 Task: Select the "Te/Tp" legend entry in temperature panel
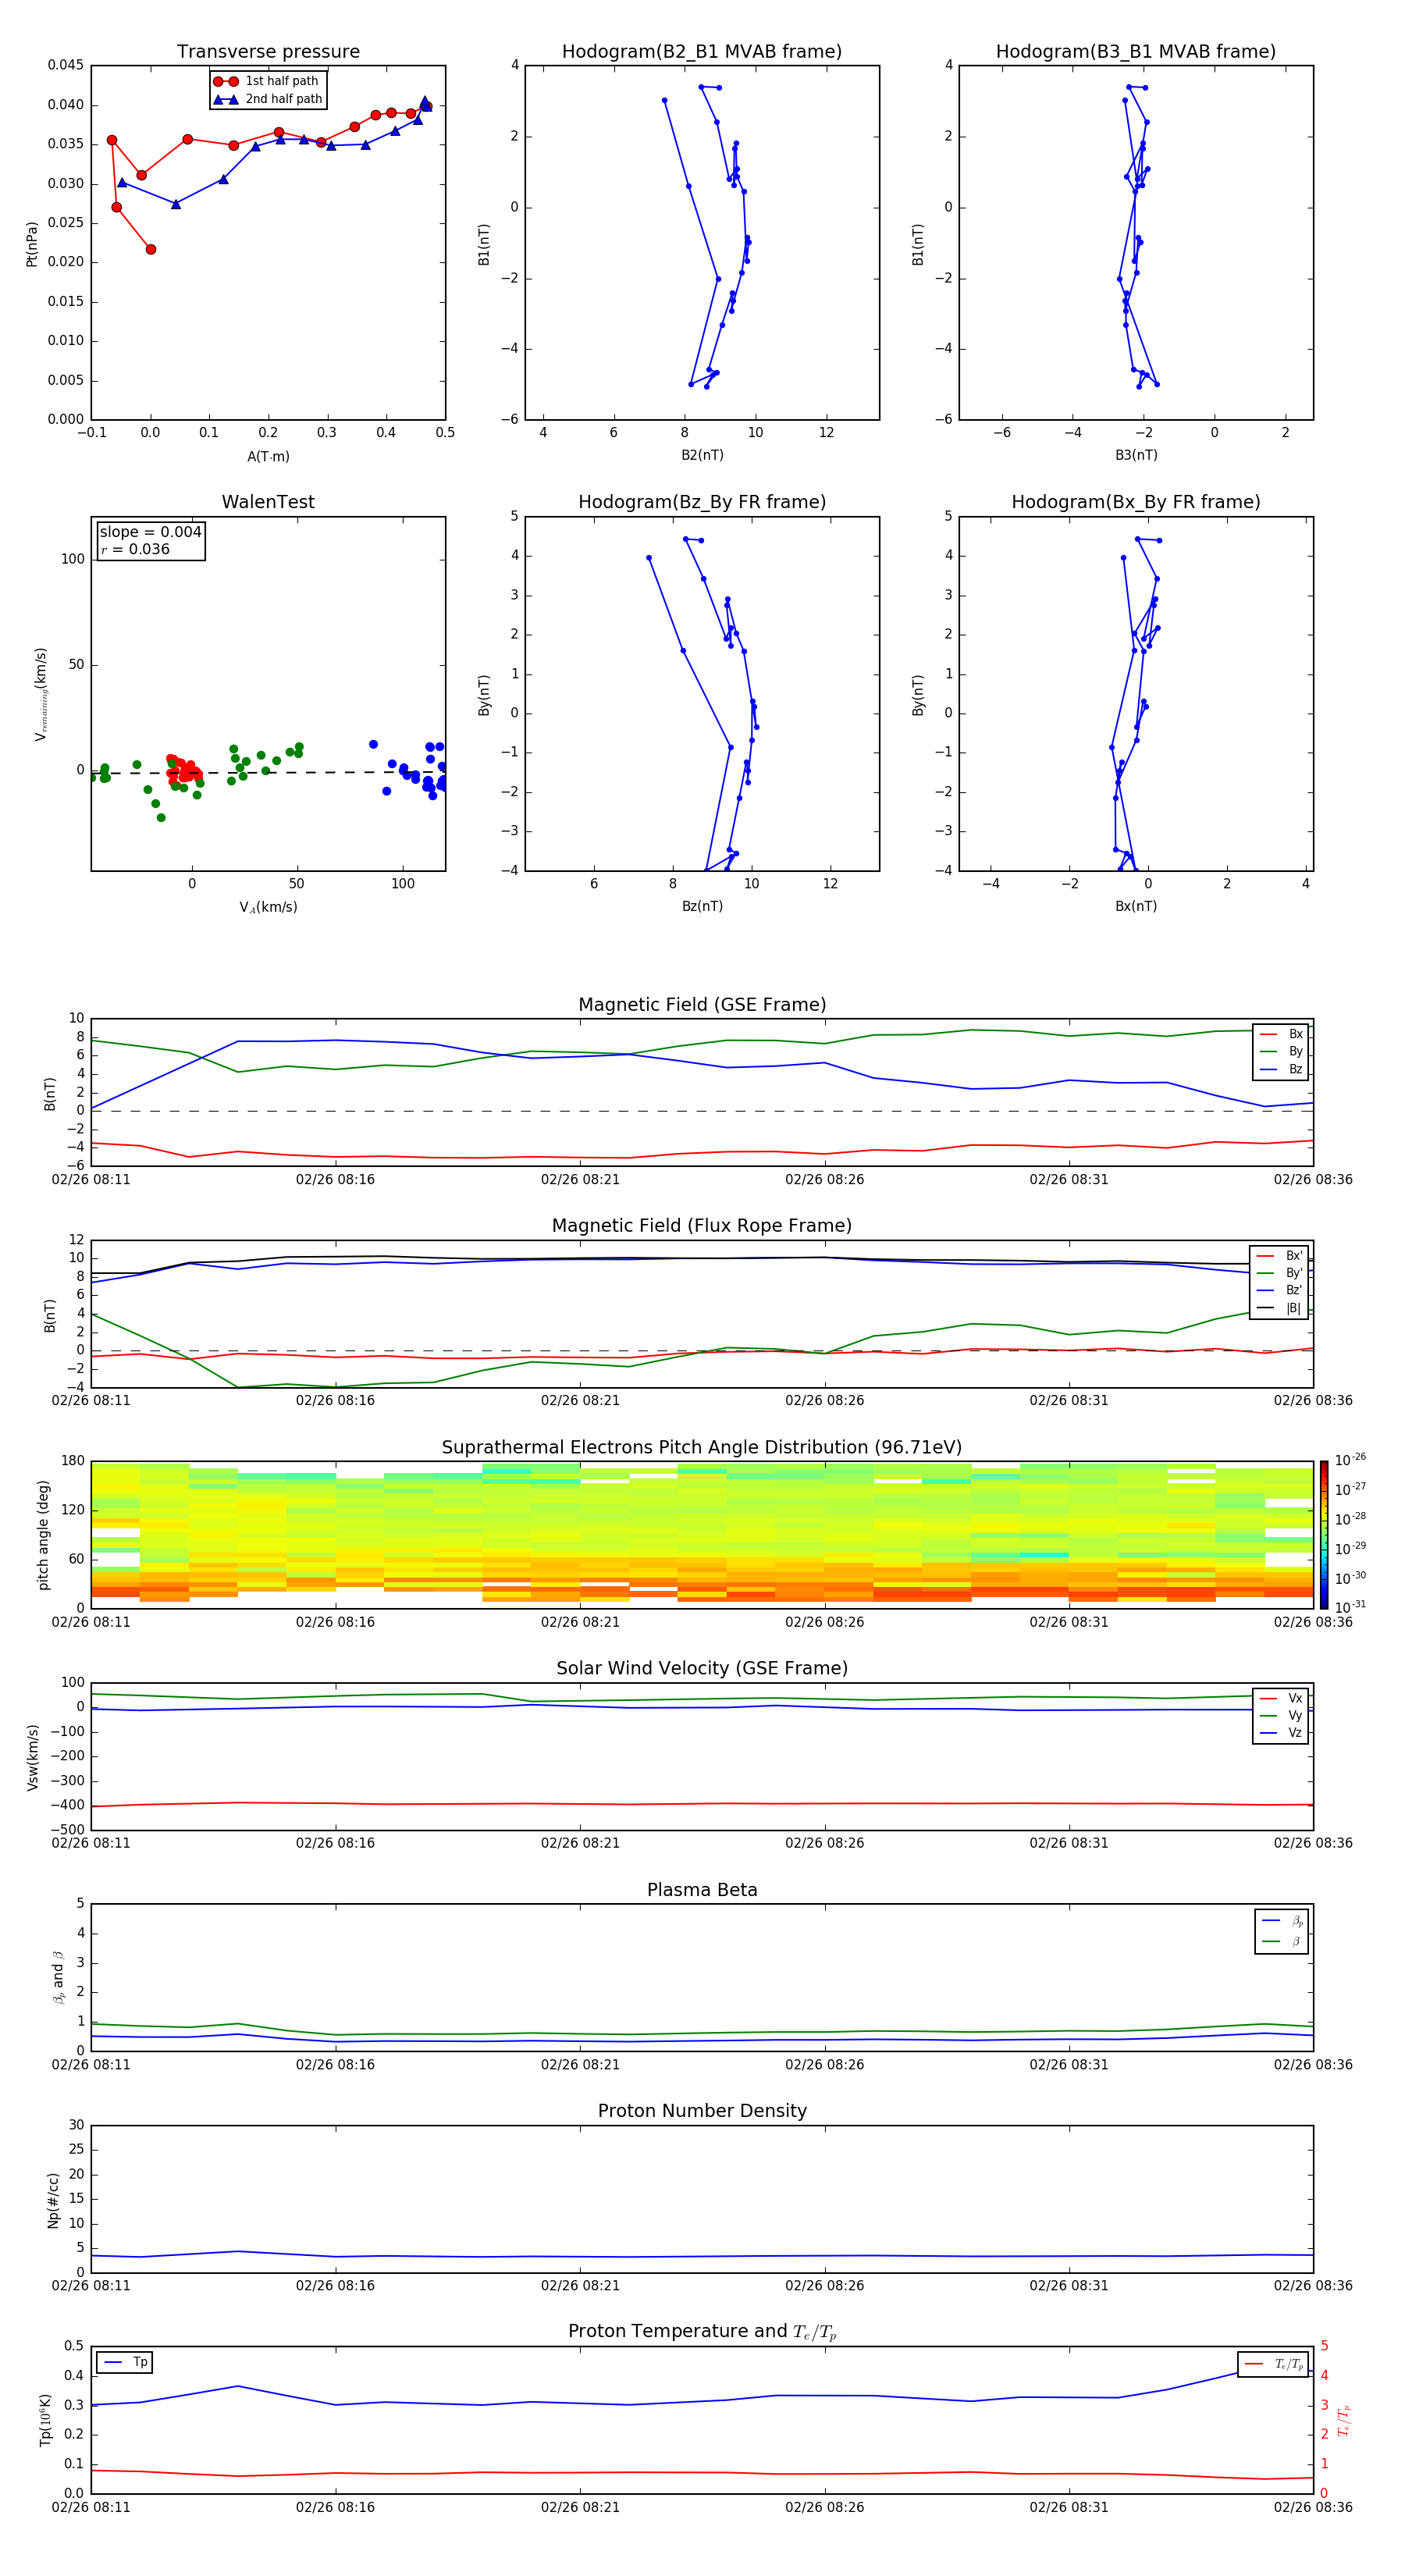coord(1273,2365)
